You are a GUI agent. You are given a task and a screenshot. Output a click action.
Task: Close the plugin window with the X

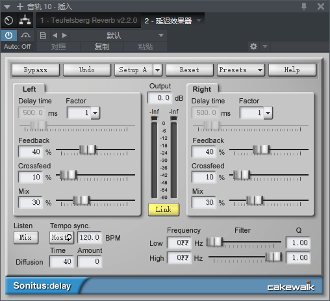(321, 7)
